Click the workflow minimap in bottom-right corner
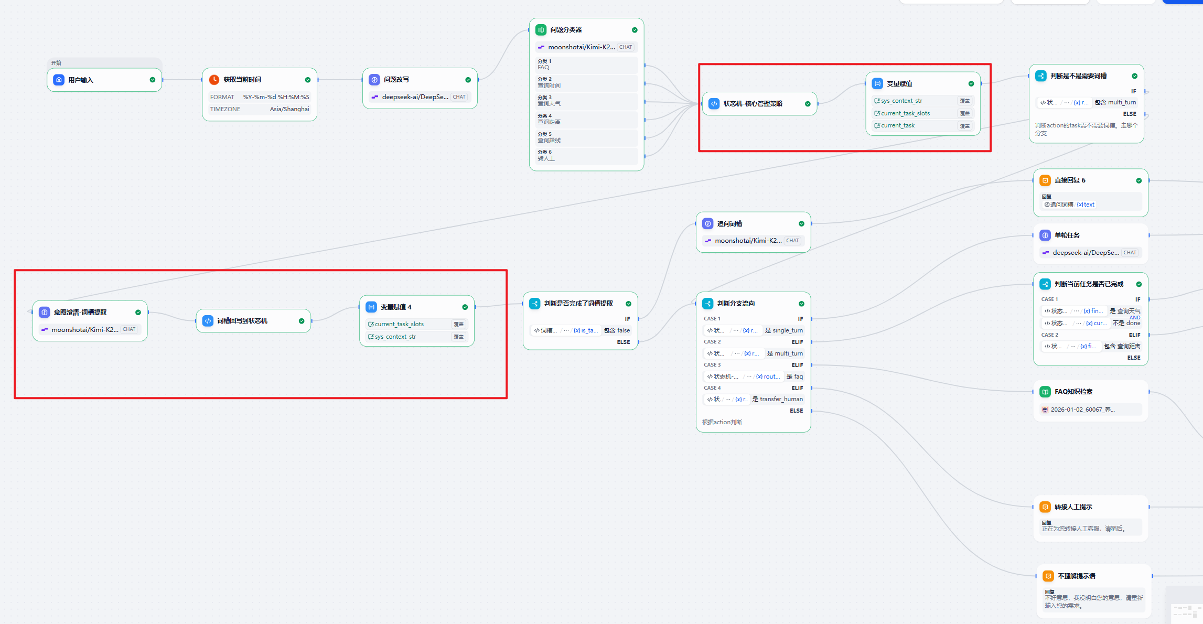1203x624 pixels. point(1186,611)
